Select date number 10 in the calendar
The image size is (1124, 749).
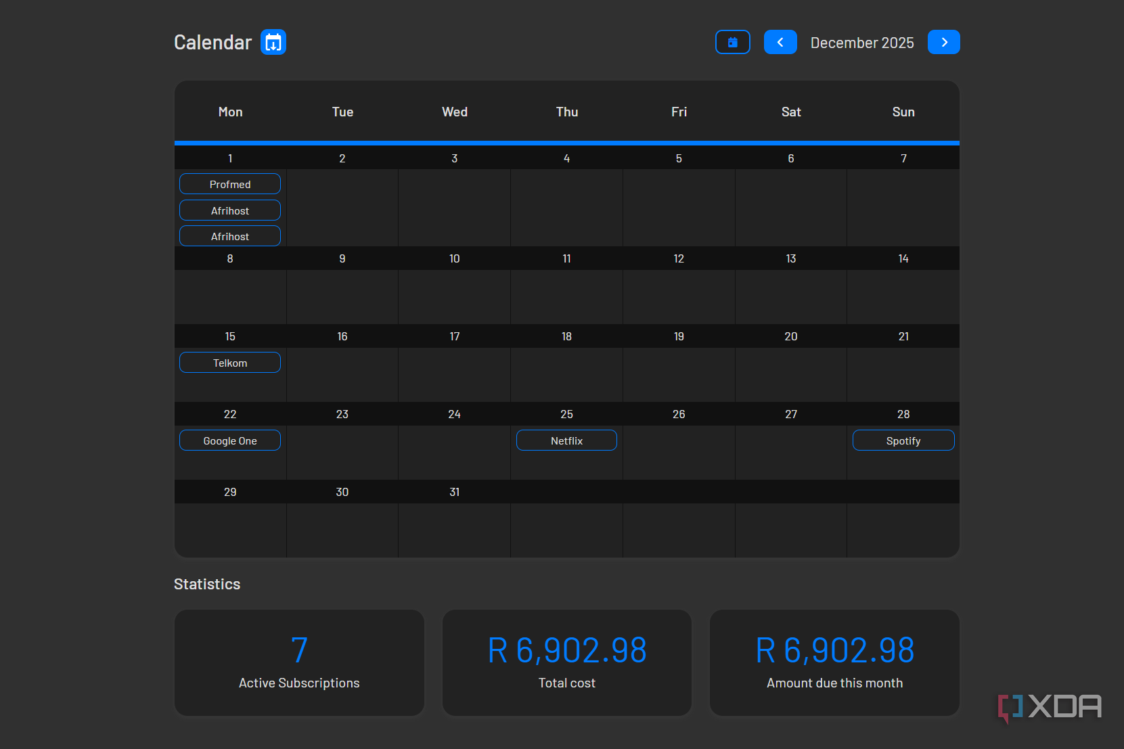click(x=455, y=258)
